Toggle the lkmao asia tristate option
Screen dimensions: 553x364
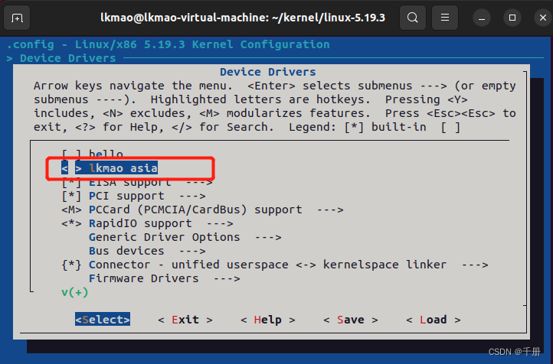71,168
